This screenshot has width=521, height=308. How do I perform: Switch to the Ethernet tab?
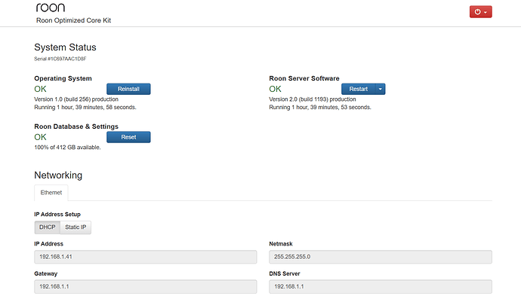tap(51, 193)
